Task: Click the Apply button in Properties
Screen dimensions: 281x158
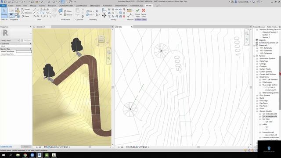Action: [x=26, y=147]
